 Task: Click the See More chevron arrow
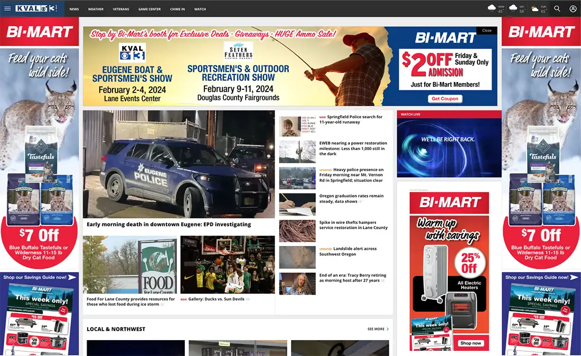coord(388,329)
